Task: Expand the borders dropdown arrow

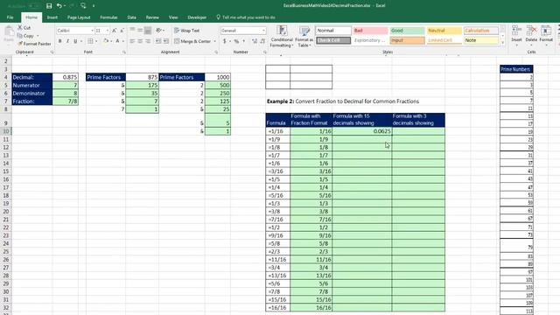Action: pyautogui.click(x=96, y=41)
